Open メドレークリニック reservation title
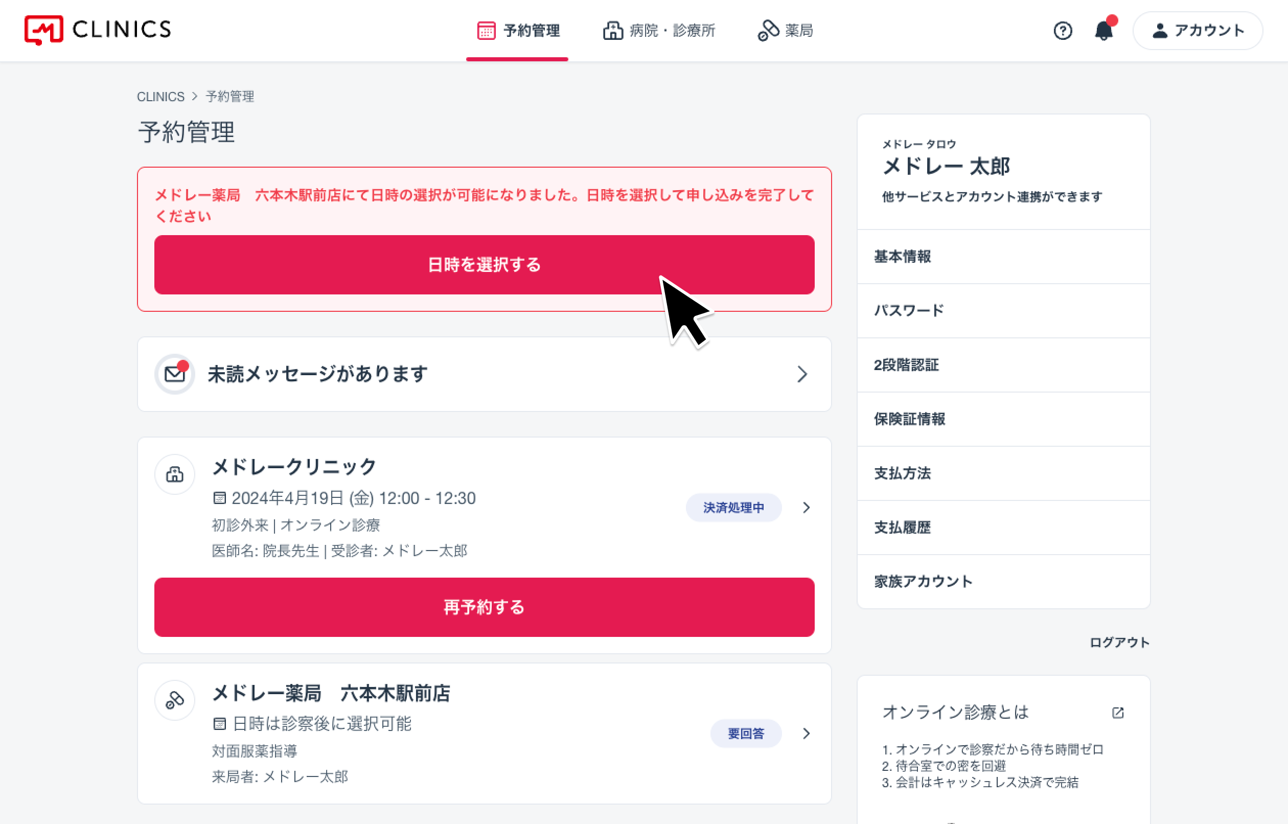 click(x=294, y=467)
